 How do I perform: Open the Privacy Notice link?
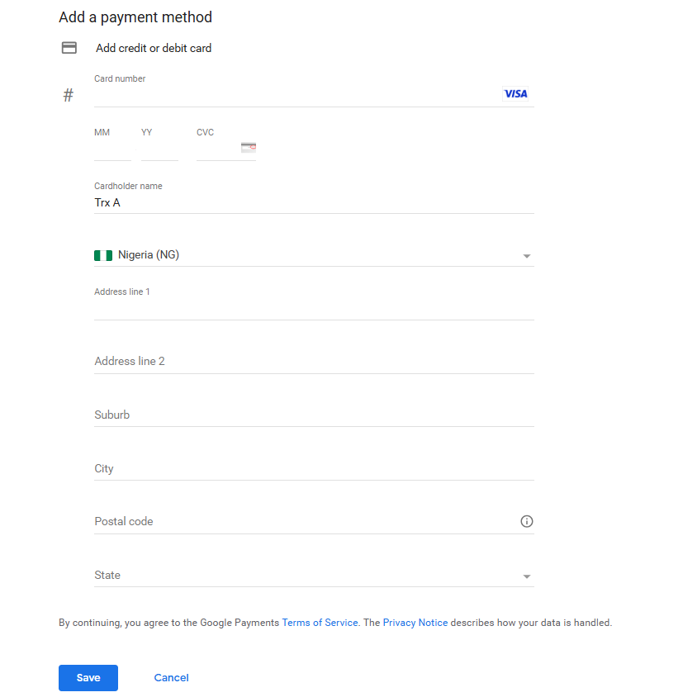click(415, 623)
